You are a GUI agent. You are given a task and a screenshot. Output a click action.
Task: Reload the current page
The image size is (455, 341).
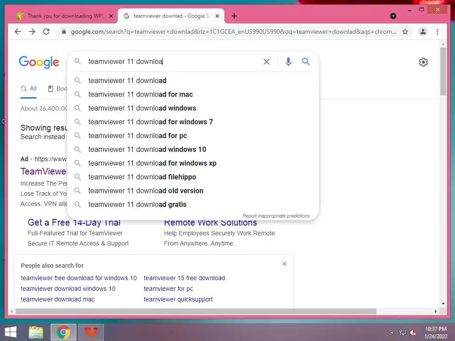pos(46,32)
